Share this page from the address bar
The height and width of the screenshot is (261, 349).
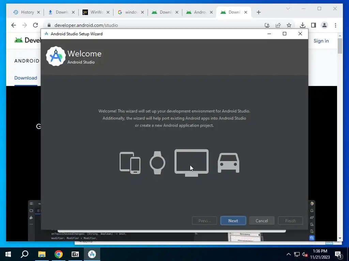[278, 25]
